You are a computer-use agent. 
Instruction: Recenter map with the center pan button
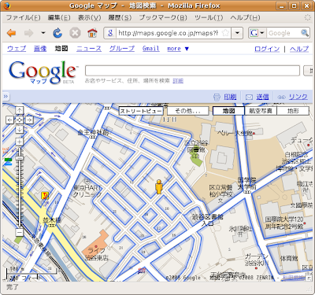[x=20, y=120]
